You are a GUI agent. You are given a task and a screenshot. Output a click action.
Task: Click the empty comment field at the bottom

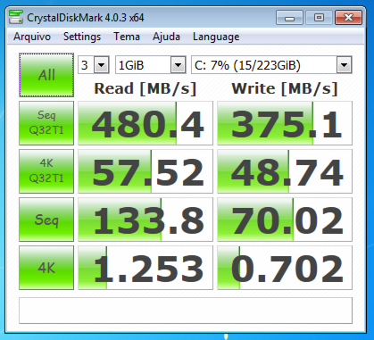tap(186, 311)
